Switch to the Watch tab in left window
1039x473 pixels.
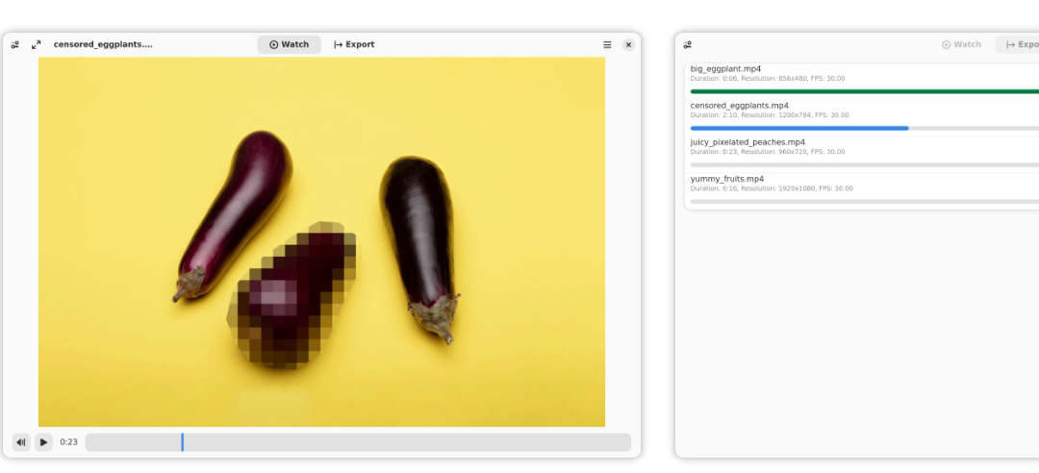tap(289, 44)
